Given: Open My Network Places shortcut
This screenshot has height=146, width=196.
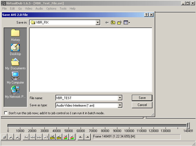Looking at the screenshot, I should tap(15, 92).
